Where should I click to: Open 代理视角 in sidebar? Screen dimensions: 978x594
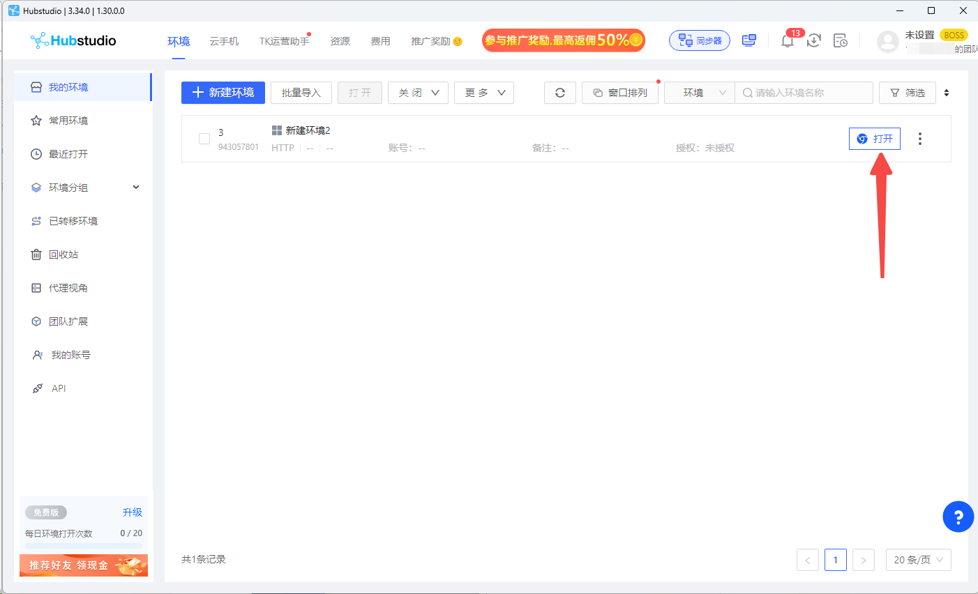[82, 288]
